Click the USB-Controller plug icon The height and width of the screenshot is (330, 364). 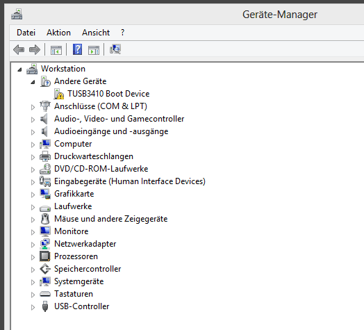(45, 306)
